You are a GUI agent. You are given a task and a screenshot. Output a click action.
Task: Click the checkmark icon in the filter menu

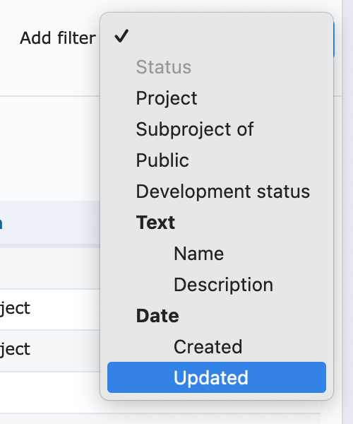pos(121,36)
